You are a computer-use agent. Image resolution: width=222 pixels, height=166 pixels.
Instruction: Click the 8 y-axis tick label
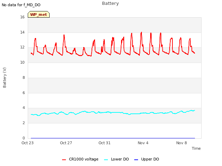(24, 77)
